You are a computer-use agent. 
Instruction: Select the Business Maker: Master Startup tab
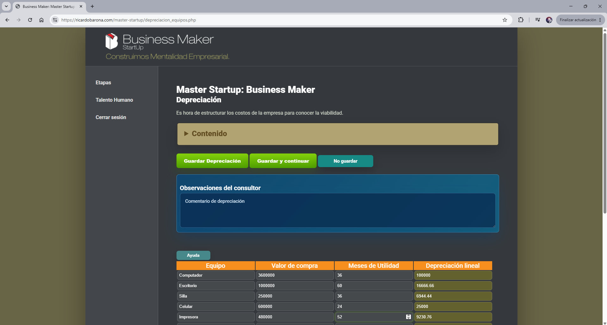(49, 6)
